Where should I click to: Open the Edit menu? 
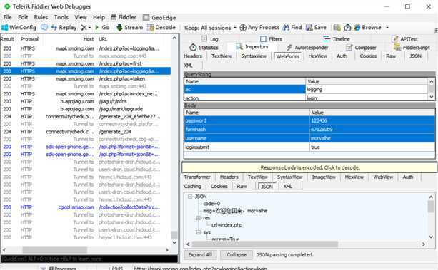tap(23, 17)
